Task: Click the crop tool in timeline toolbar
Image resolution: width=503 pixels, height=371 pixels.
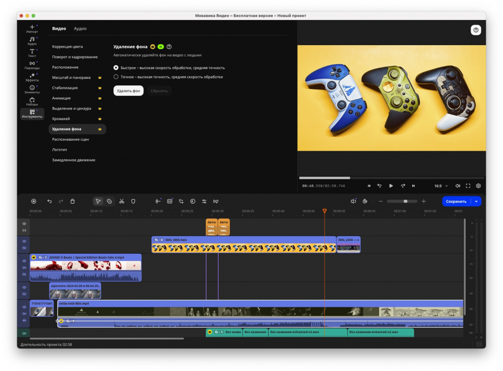Action: (x=181, y=201)
